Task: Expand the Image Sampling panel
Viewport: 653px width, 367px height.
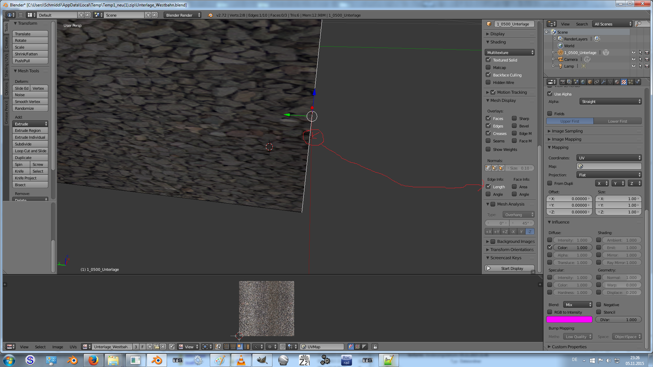Action: (x=567, y=131)
